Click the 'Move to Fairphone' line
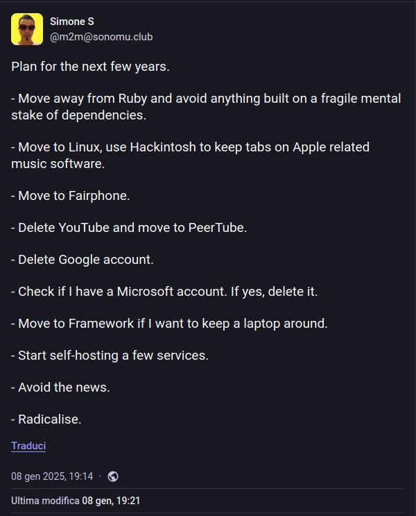 click(x=71, y=196)
